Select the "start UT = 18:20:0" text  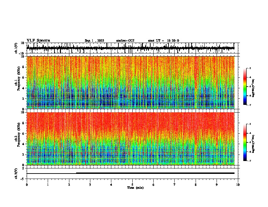coord(163,41)
